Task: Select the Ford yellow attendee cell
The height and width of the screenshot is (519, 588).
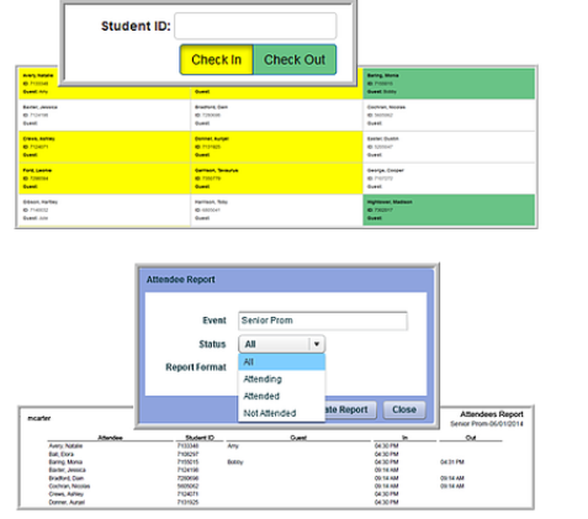Action: point(105,179)
